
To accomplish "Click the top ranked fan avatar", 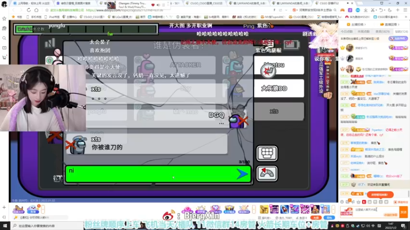I will [350, 48].
